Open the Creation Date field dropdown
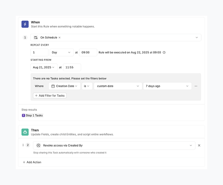Viewport: 223px width, 185px height. (64, 86)
